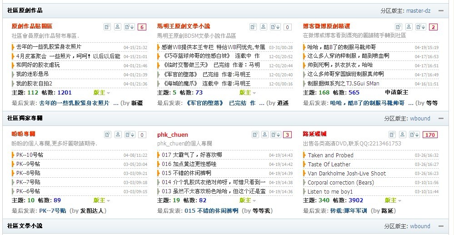Viewport: 454px width, 235px height.
Task: Click member icon beside 博客微博原創精選
Action: point(409,27)
